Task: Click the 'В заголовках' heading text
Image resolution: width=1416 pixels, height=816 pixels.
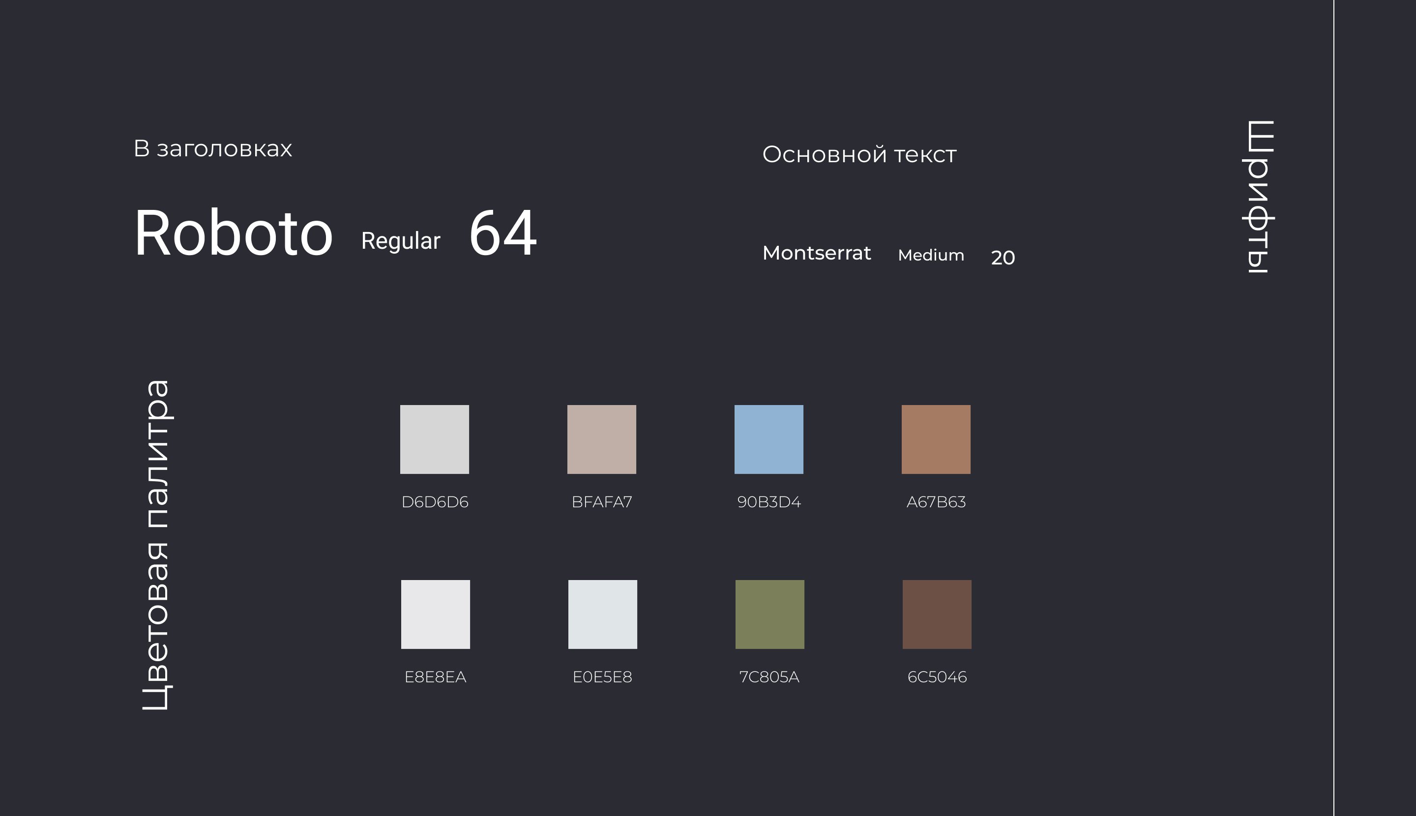Action: click(212, 149)
